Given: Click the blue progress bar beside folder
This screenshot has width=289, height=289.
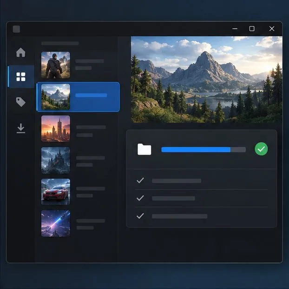Looking at the screenshot, I should (204, 149).
